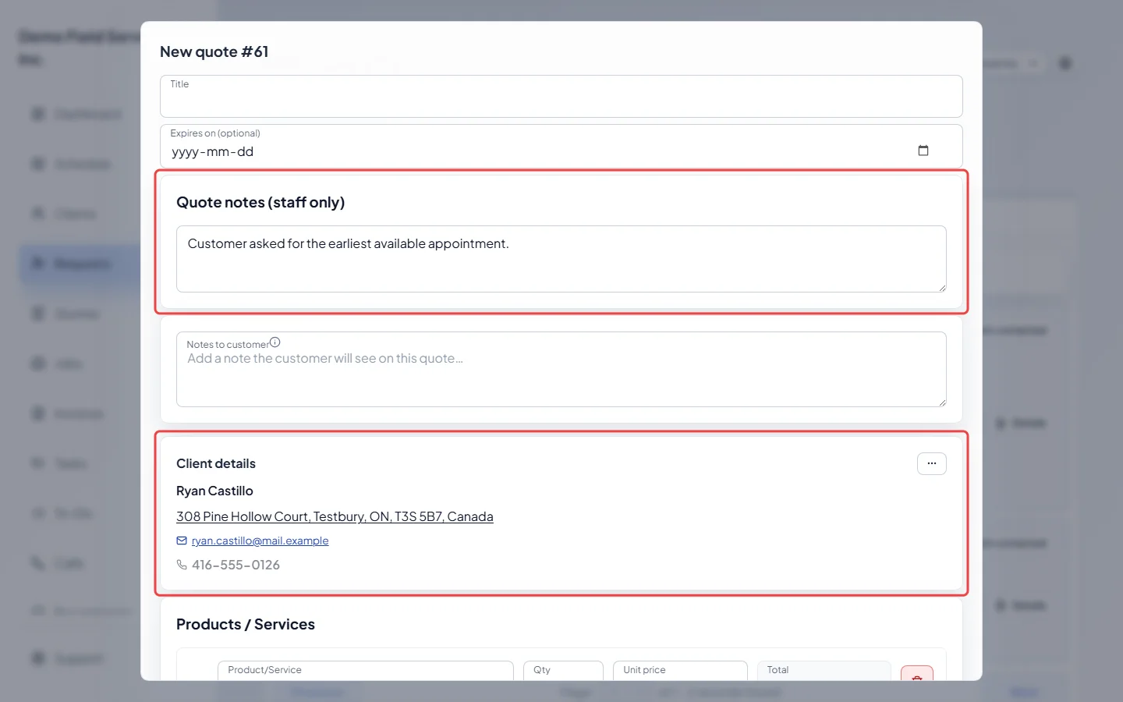Click the phone icon beside 416-555-0126
The height and width of the screenshot is (702, 1123).
pos(182,565)
